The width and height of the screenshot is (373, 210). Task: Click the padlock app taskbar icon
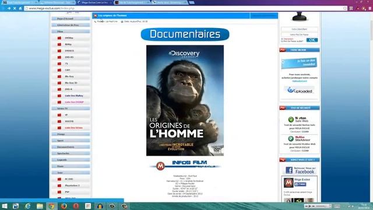(x=100, y=206)
